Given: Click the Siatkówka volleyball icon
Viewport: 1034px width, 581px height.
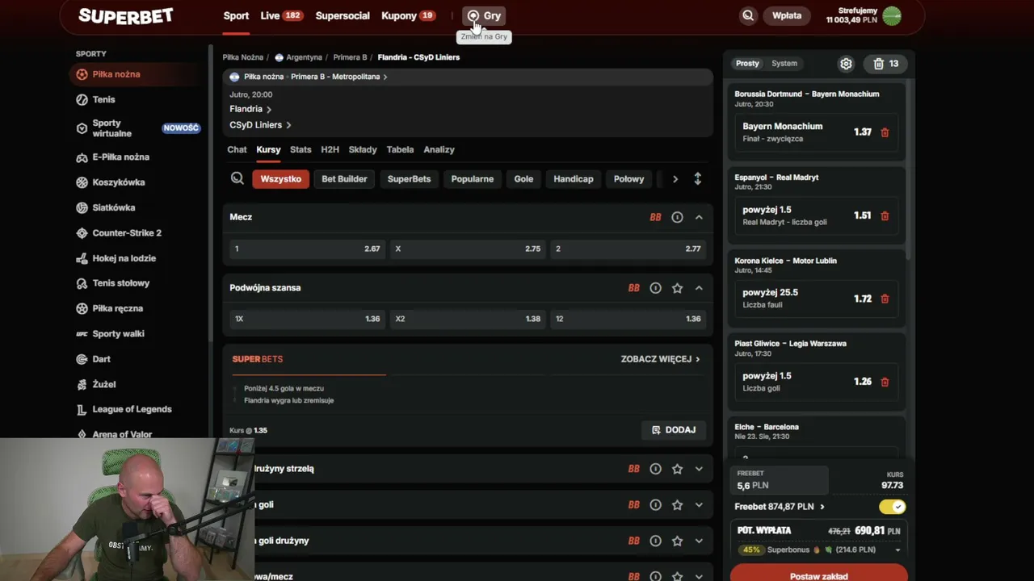Looking at the screenshot, I should click(x=82, y=207).
